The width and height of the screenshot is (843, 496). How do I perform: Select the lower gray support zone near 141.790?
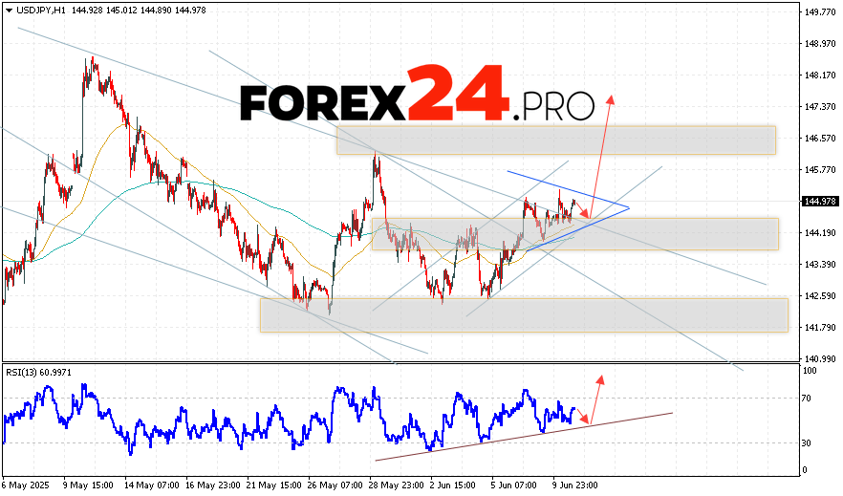coord(523,314)
